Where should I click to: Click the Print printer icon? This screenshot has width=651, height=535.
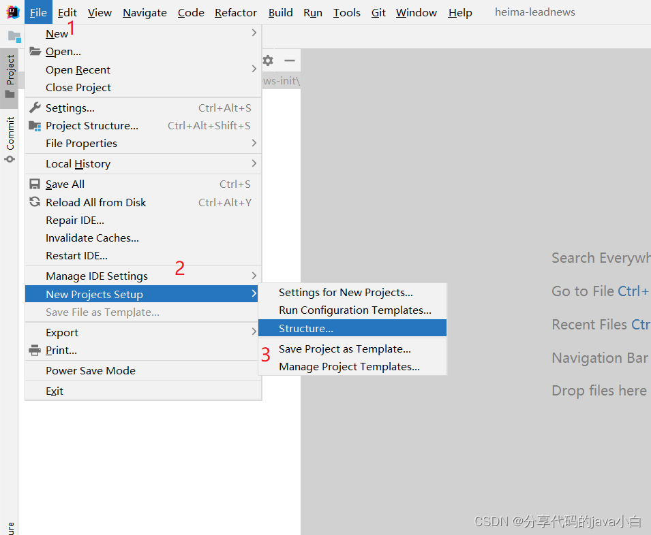pyautogui.click(x=35, y=350)
